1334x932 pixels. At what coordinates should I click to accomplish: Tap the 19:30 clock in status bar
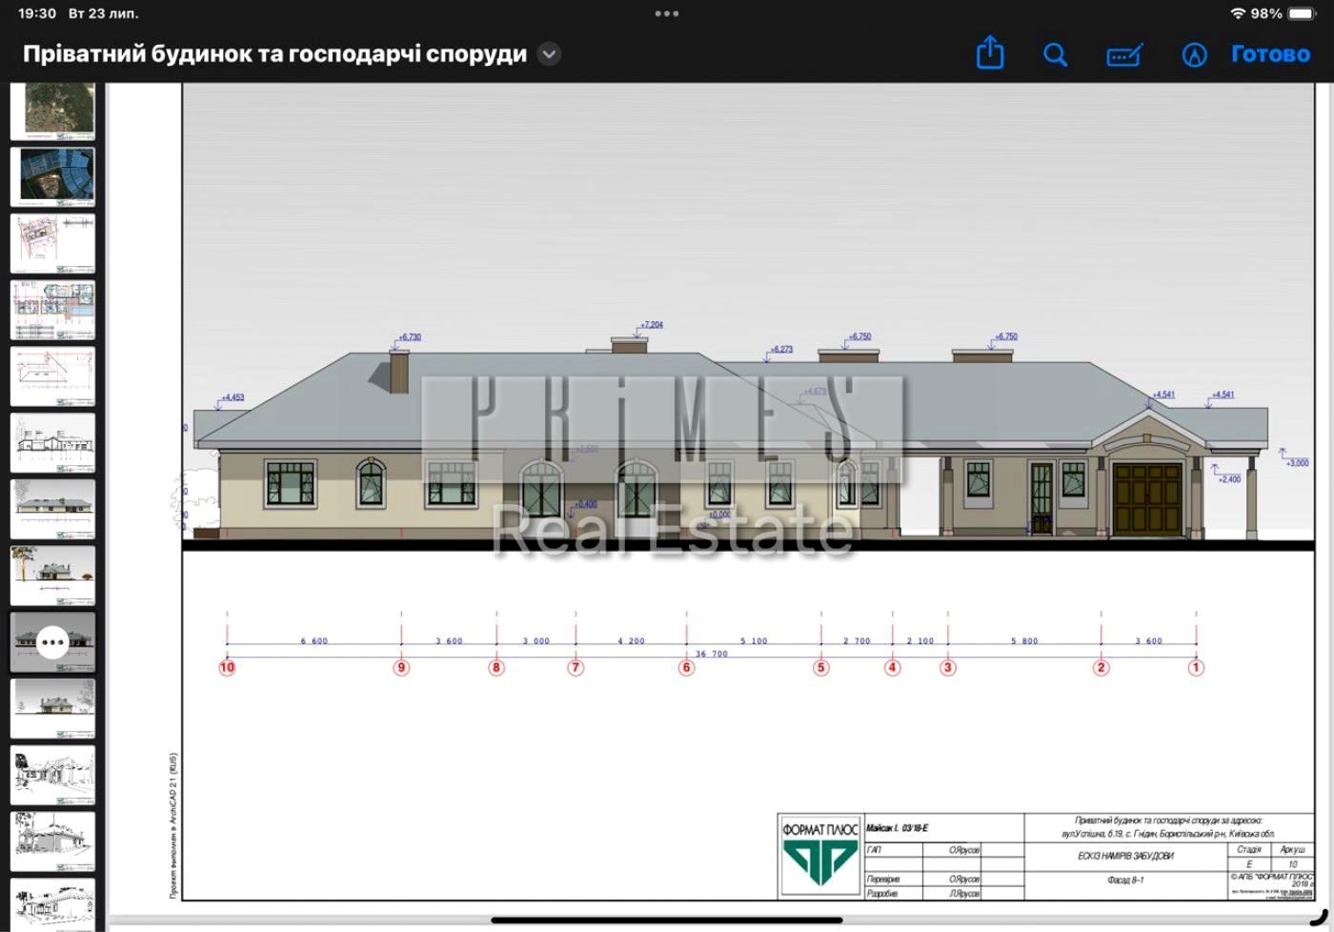[x=37, y=13]
